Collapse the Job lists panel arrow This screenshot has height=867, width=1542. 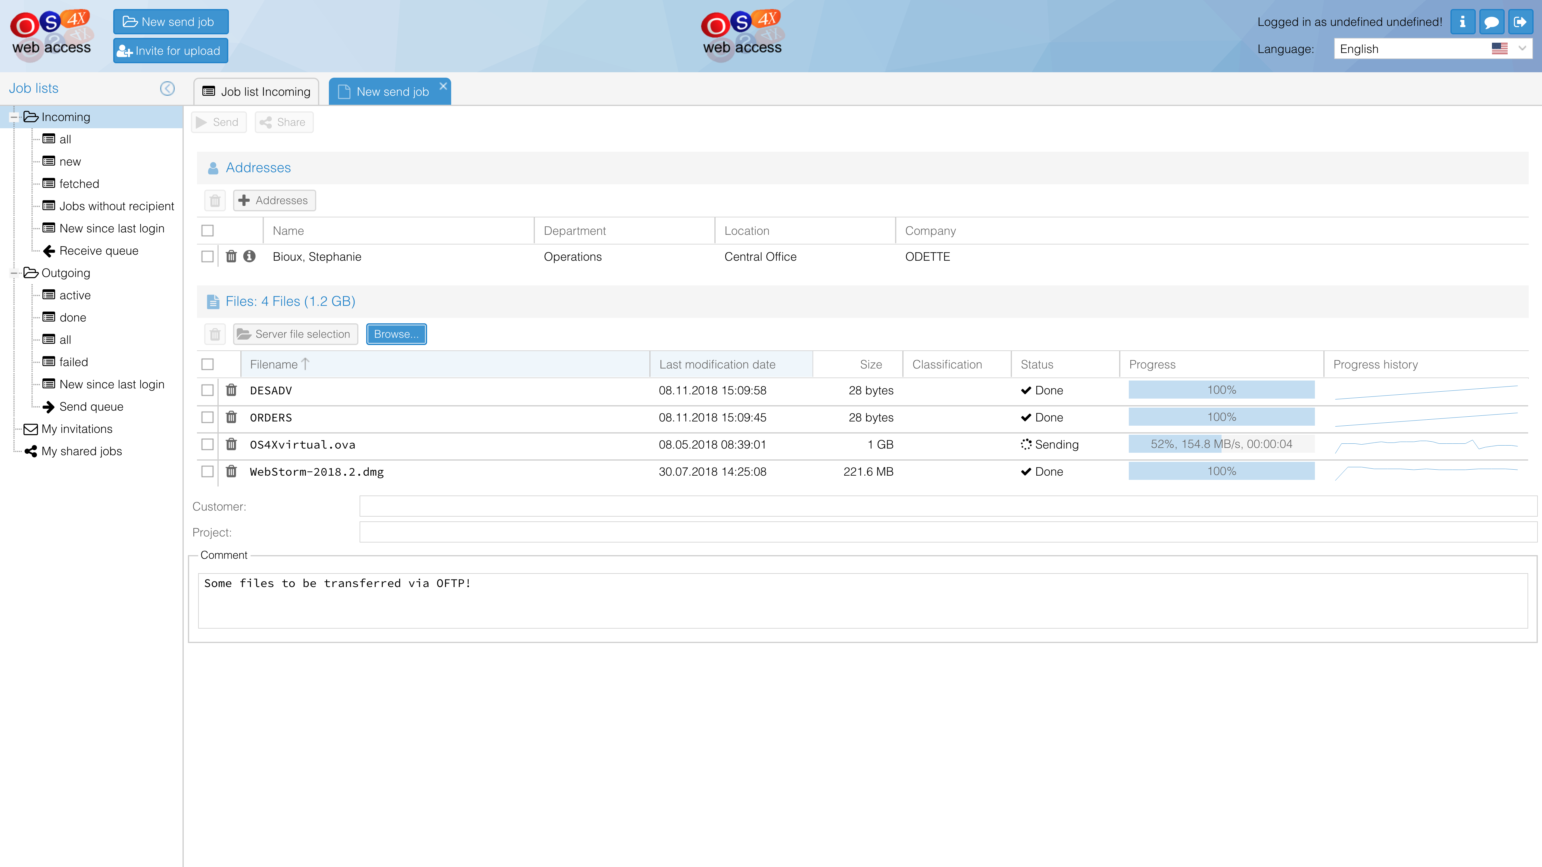point(167,89)
